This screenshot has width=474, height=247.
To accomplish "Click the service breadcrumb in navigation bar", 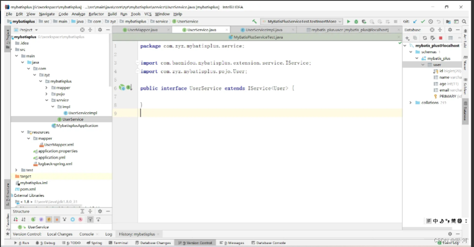I will coord(159,21).
